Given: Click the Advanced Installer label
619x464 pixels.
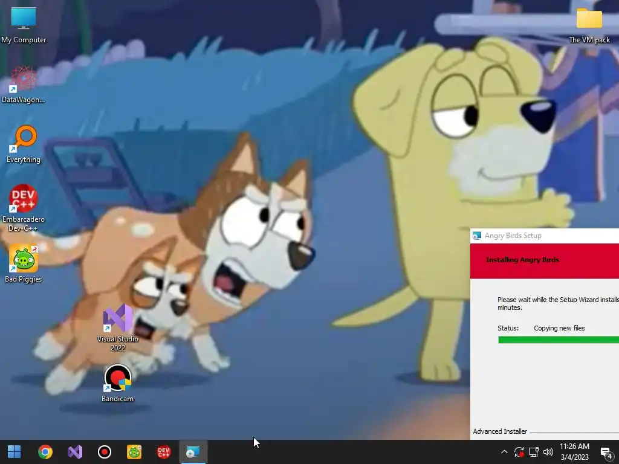Looking at the screenshot, I should click(x=500, y=431).
